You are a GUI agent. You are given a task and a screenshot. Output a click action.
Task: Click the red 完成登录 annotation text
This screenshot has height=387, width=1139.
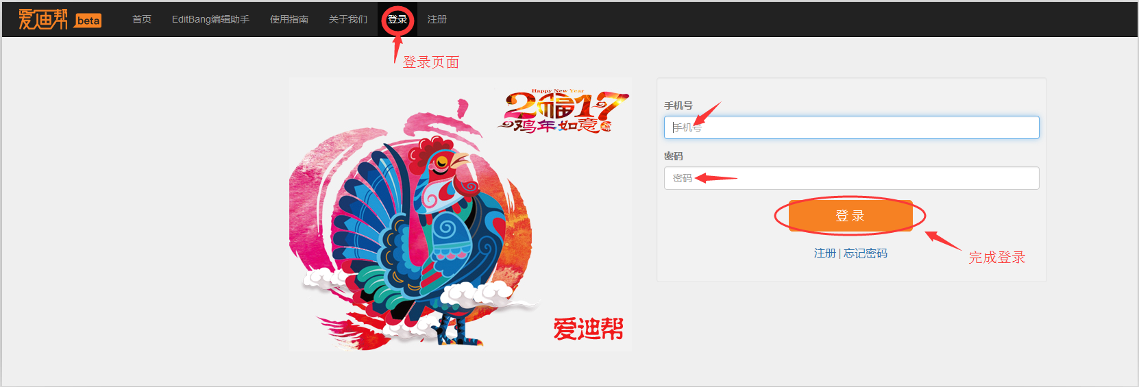coord(997,258)
